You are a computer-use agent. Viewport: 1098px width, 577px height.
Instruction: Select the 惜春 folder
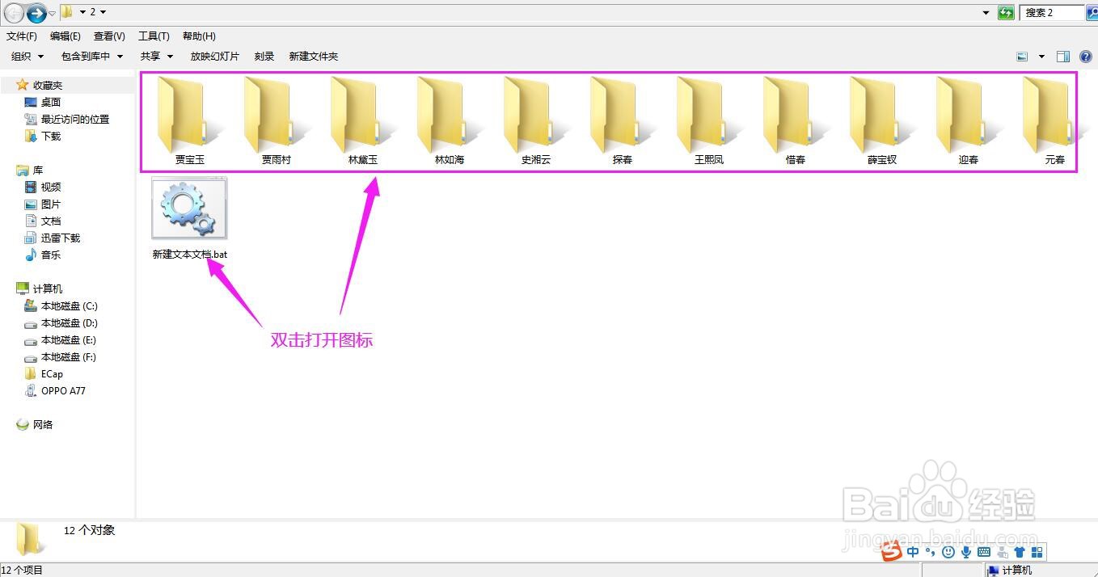point(796,120)
